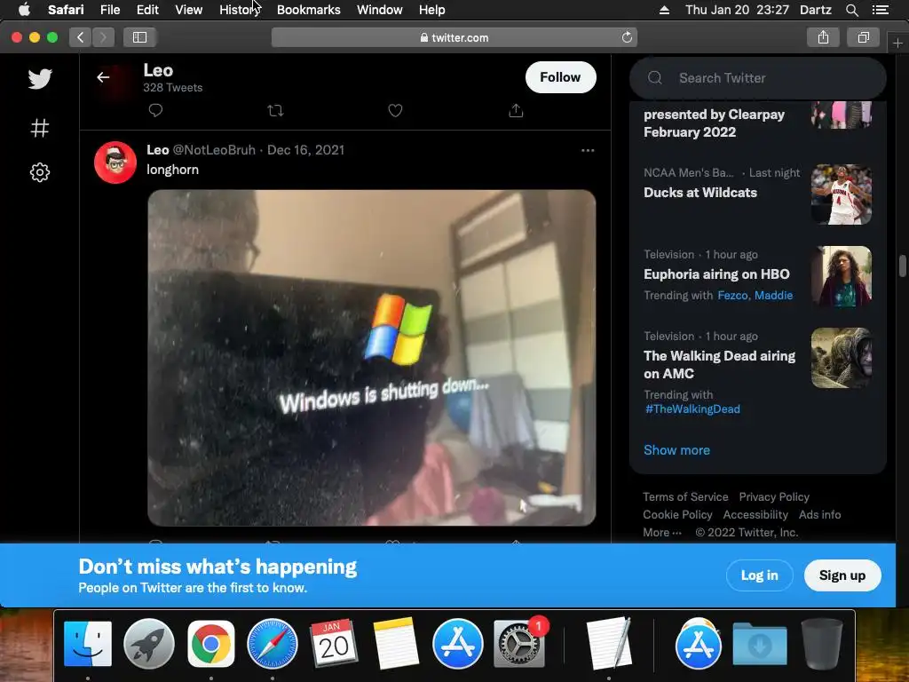909x682 pixels.
Task: Open Safari share sheet button
Action: [823, 37]
